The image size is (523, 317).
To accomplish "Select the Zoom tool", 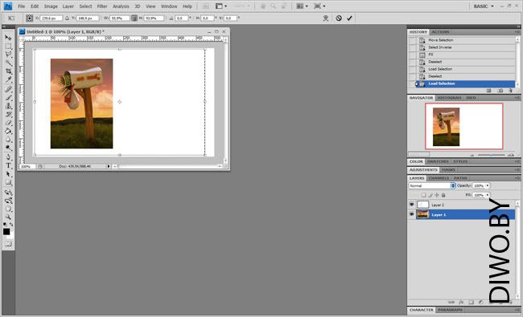I will 8,217.
